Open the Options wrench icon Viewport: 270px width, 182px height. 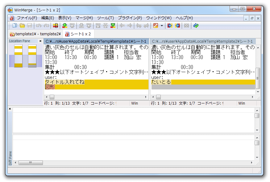coord(156,26)
